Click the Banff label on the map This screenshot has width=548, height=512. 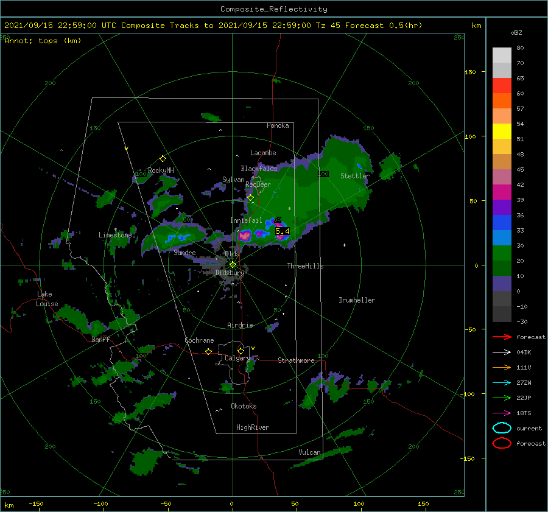tap(100, 340)
